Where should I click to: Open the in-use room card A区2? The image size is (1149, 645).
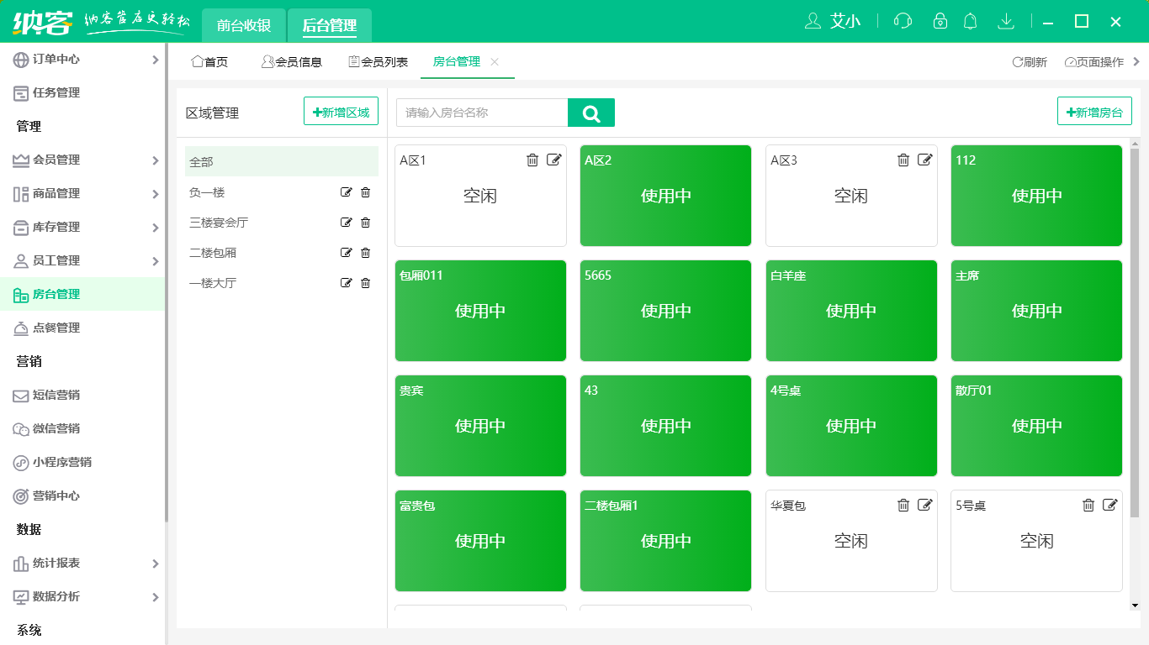coord(665,196)
